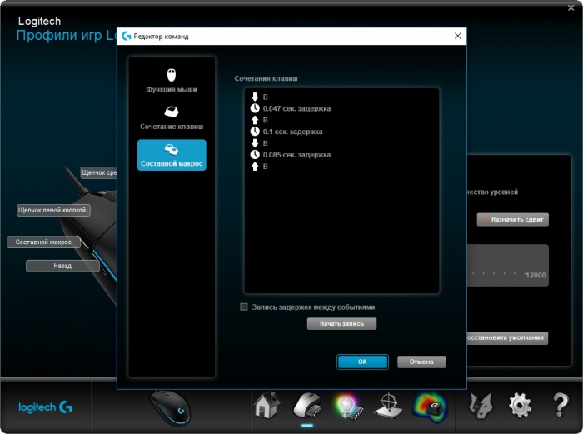Click the 12000 end of the DPI slider
The height and width of the screenshot is (434, 583).
point(536,275)
